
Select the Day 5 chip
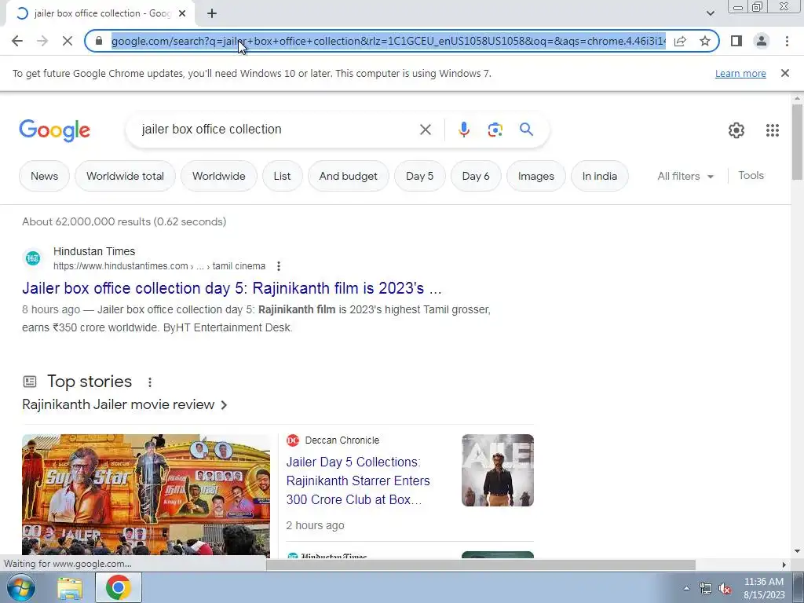pos(419,176)
